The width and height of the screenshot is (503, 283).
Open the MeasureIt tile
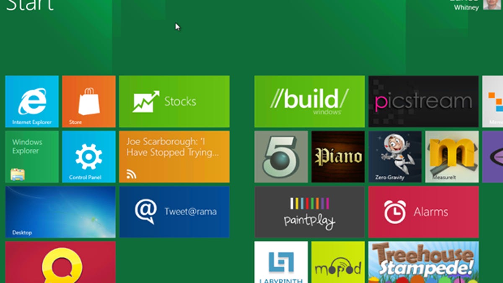click(x=452, y=156)
